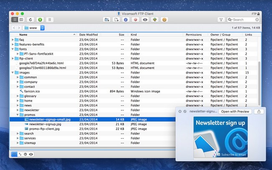Sort by Owner / Group column
The width and height of the screenshot is (272, 170).
coord(220,35)
